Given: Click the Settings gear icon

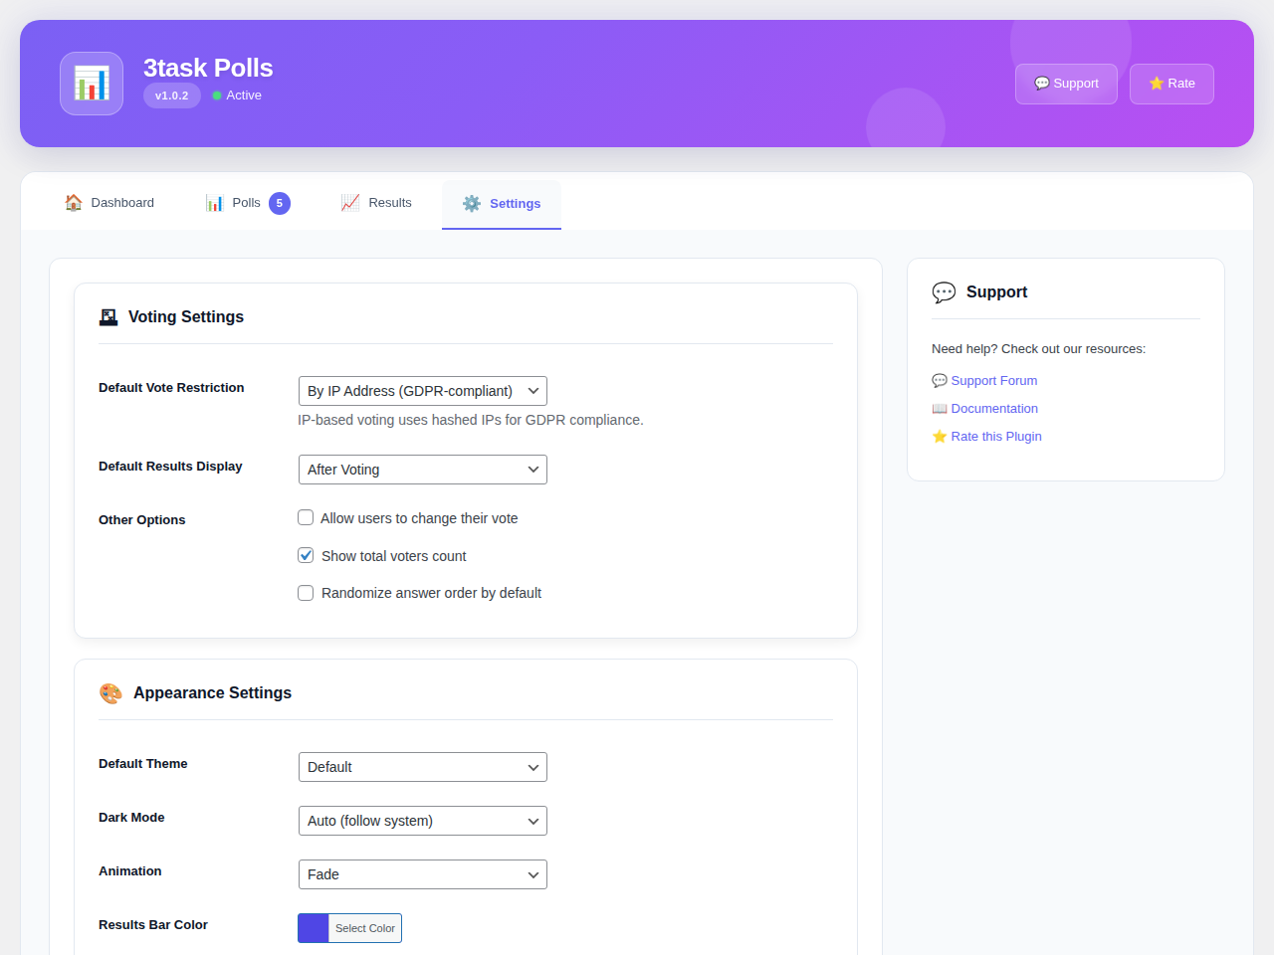Looking at the screenshot, I should (472, 204).
